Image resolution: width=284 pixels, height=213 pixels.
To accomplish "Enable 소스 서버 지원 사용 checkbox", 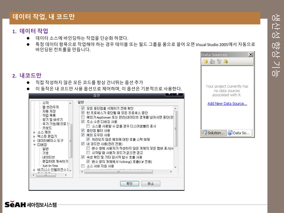I will pos(83,166).
